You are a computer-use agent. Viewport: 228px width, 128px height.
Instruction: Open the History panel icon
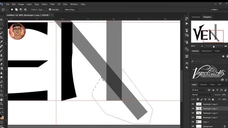point(187,18)
